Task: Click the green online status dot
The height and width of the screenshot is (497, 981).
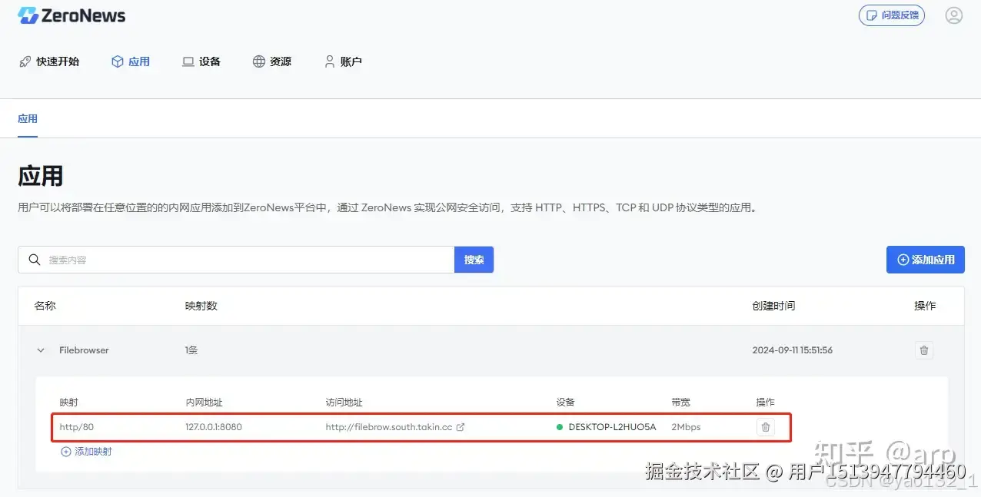Action: 560,427
